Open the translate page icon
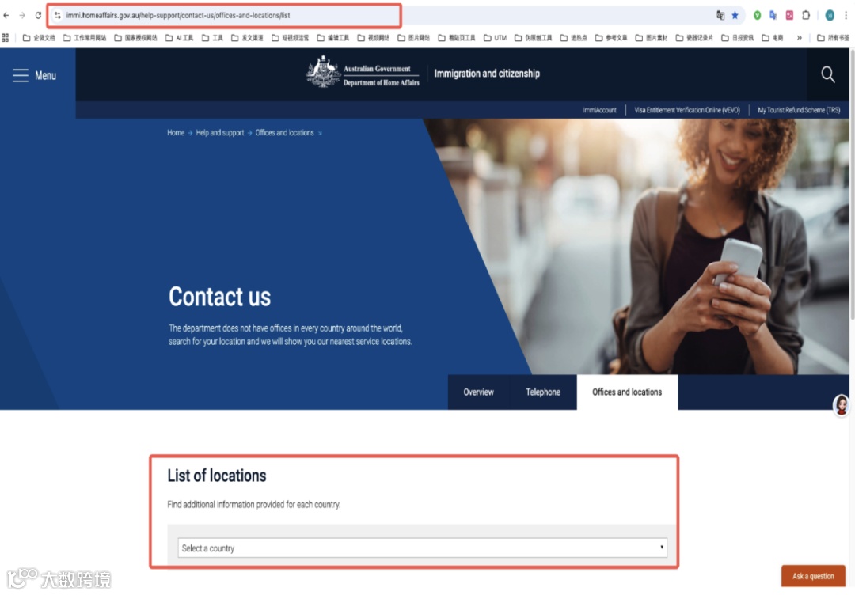 (x=720, y=15)
